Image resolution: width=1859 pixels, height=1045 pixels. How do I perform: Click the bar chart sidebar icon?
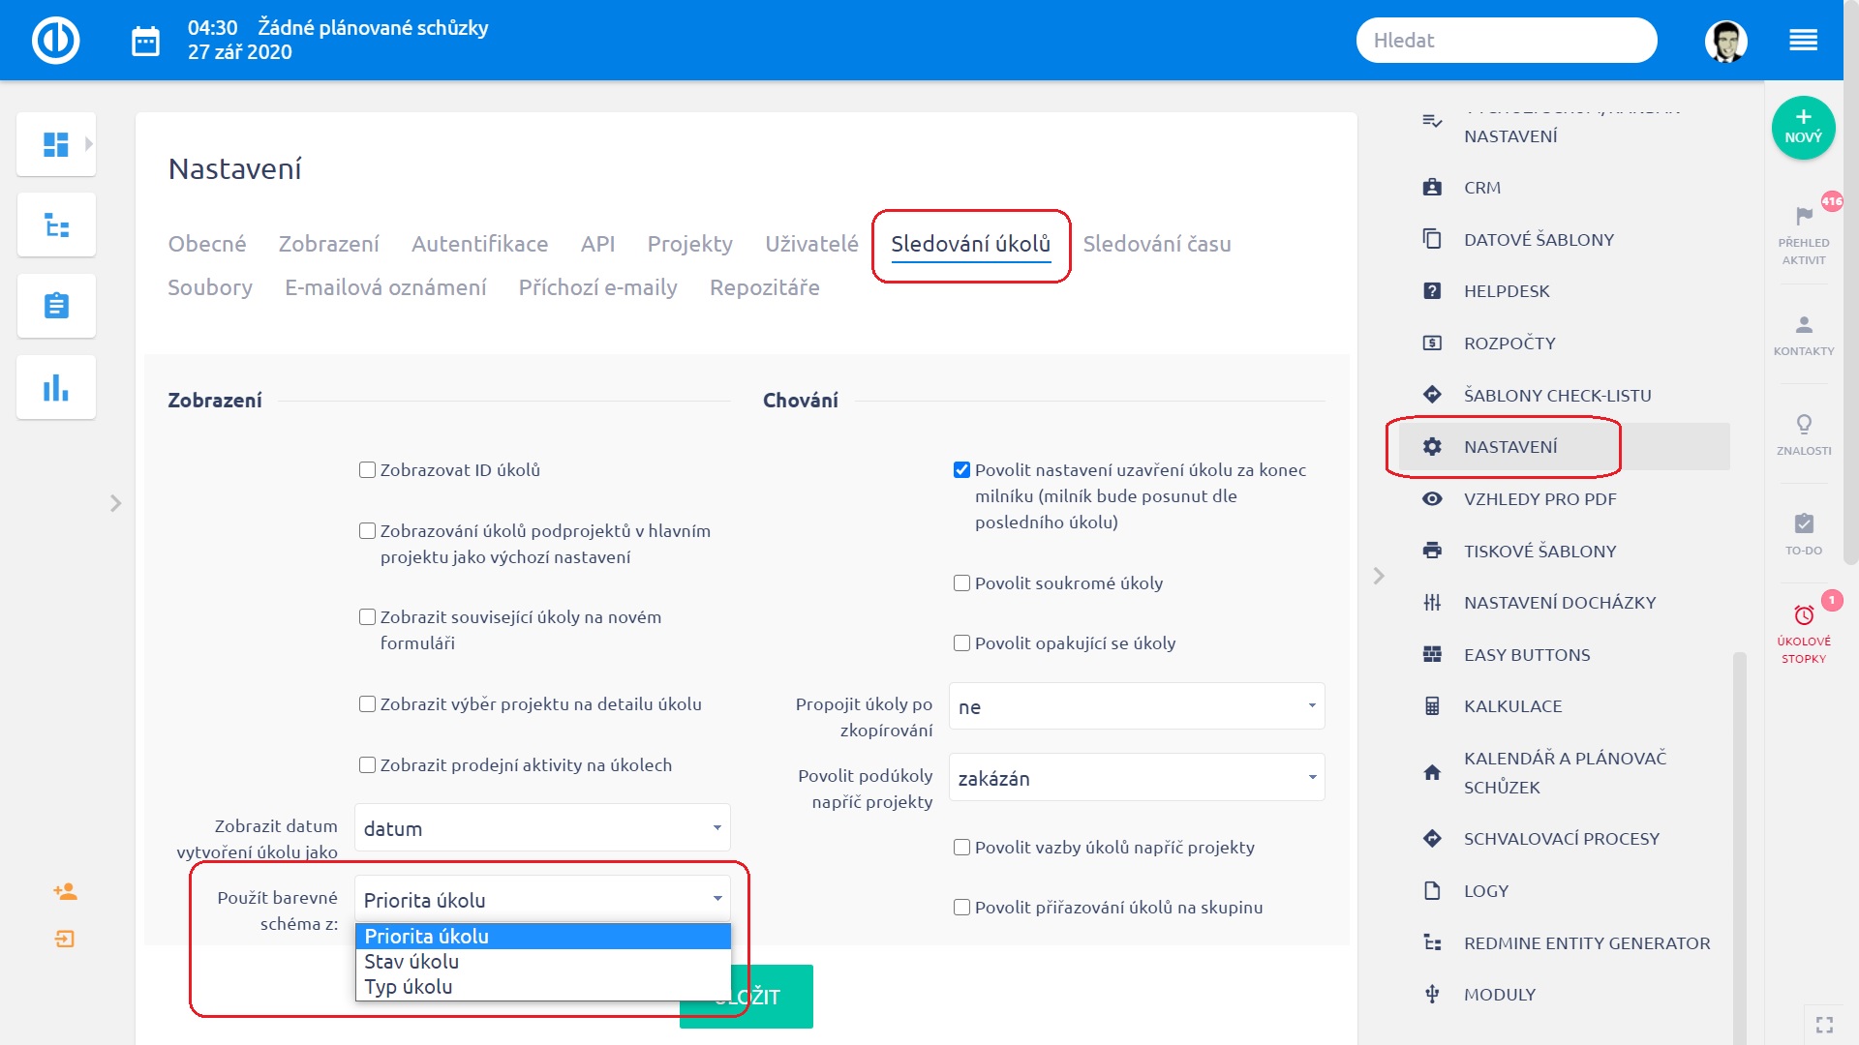pos(56,388)
